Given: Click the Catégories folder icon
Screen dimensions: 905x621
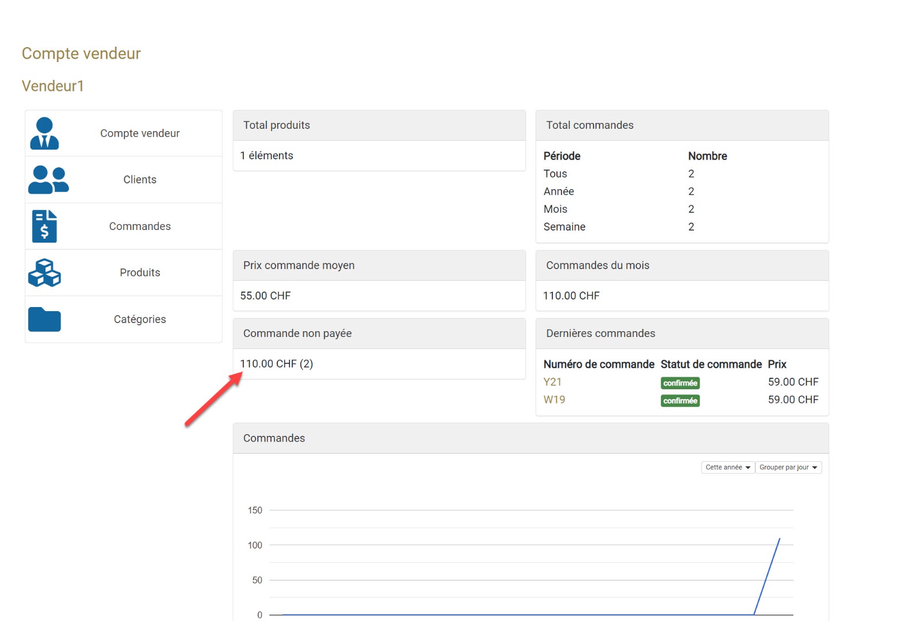Looking at the screenshot, I should pos(44,319).
